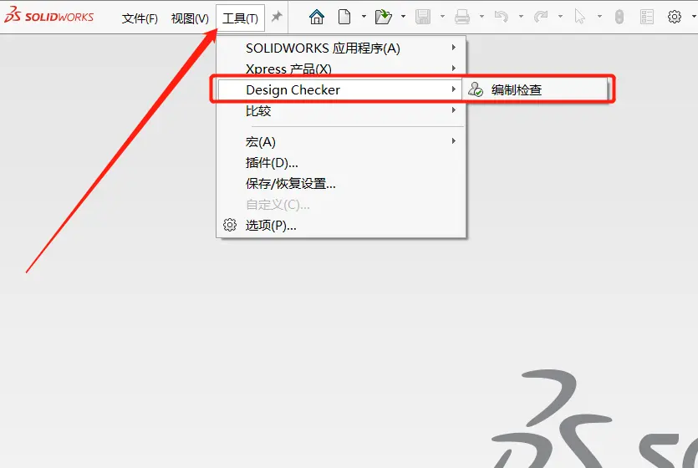Create a new document icon
Screen dimensions: 698x468
click(x=344, y=17)
